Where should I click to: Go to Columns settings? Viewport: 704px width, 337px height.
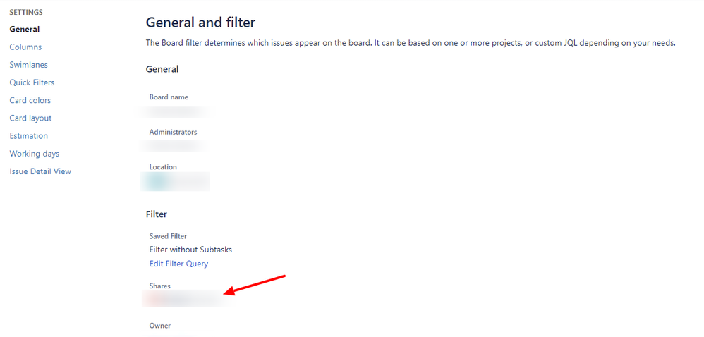[x=25, y=47]
